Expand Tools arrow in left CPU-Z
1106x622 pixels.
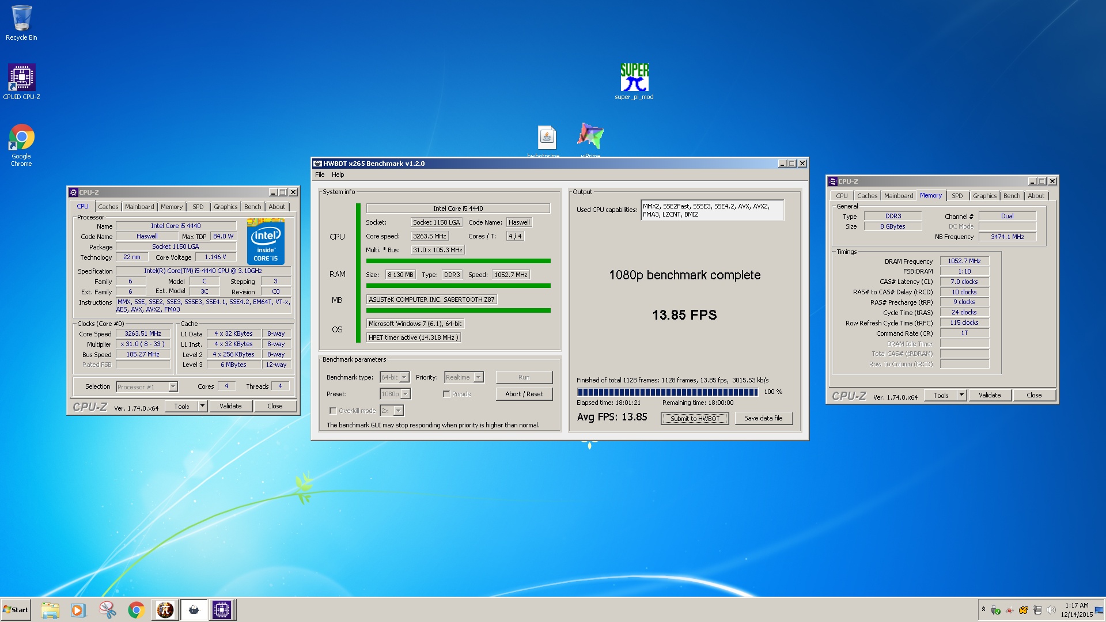tap(202, 406)
